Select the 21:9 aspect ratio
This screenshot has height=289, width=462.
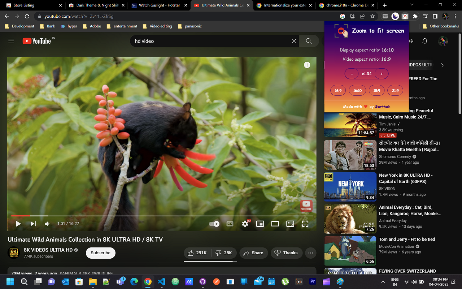point(395,90)
